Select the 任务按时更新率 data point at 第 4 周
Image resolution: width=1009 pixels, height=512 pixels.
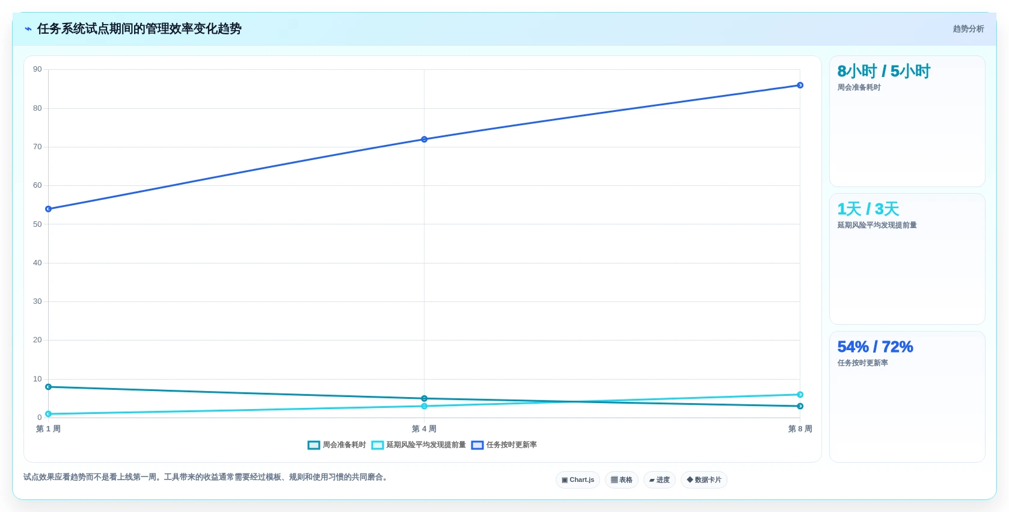425,140
